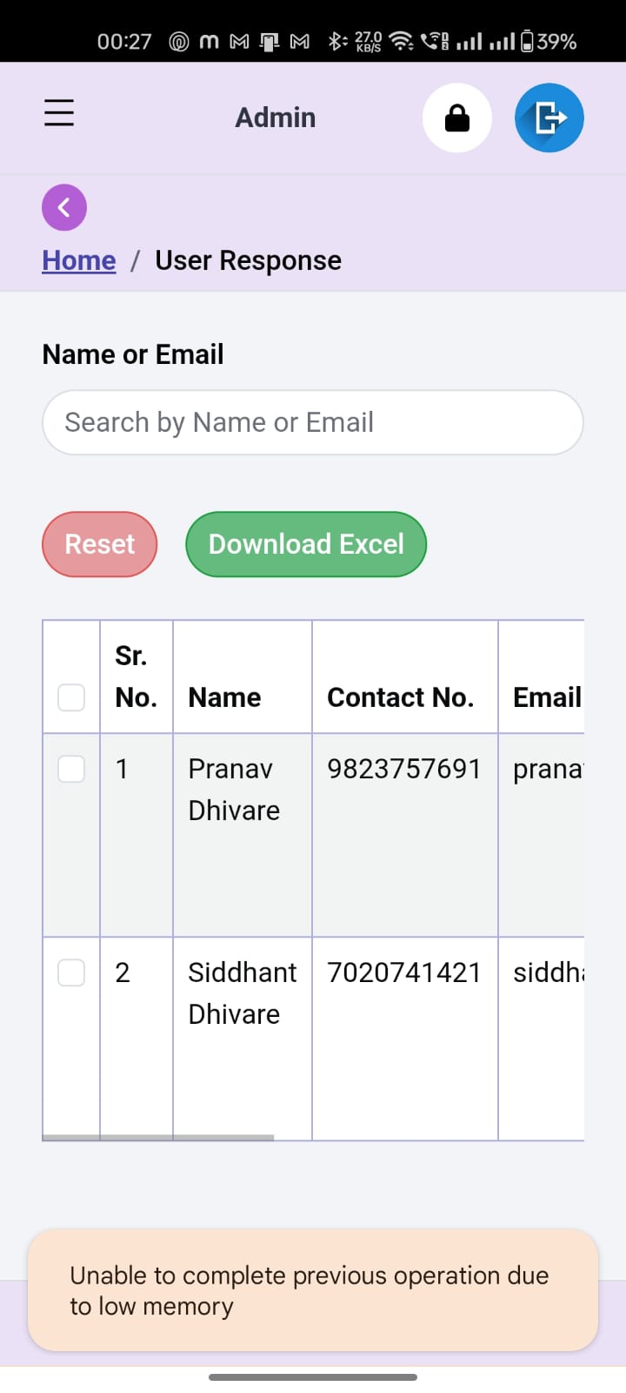This screenshot has height=1393, width=626.
Task: Click the Download Excel button
Action: click(x=306, y=544)
